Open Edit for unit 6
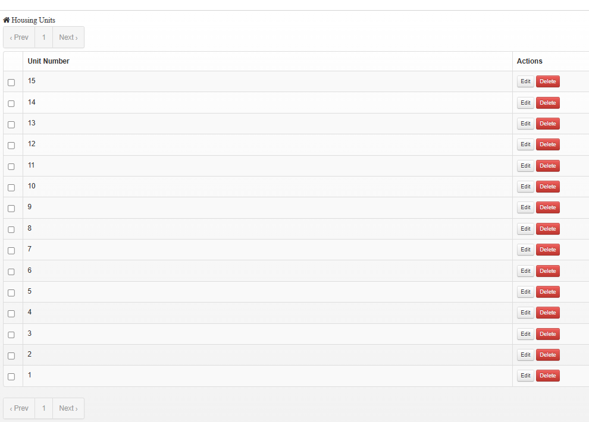 (x=525, y=271)
